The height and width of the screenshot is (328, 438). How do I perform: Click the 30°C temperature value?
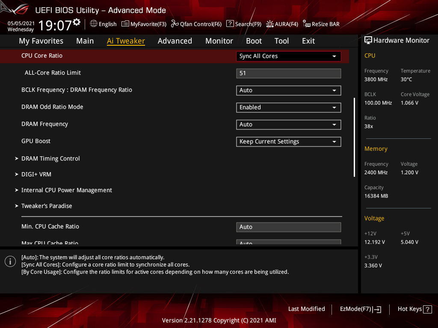click(406, 79)
